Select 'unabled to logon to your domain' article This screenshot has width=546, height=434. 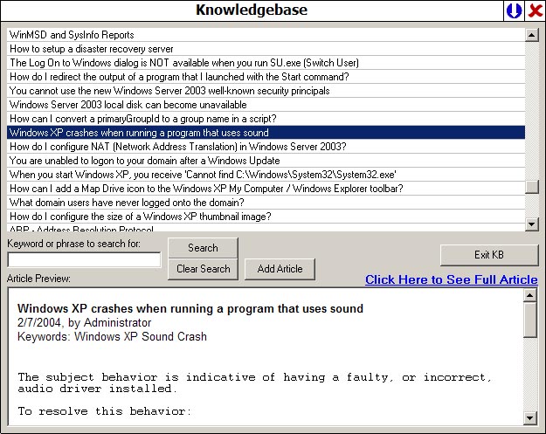(x=266, y=161)
